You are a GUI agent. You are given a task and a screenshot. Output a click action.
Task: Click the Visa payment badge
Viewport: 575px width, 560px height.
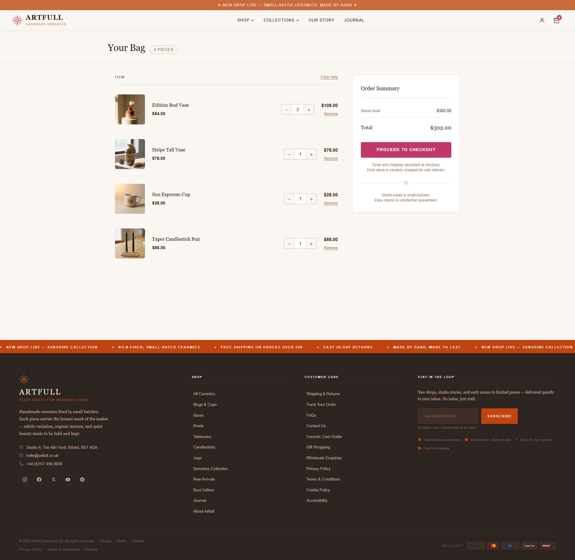tap(476, 546)
